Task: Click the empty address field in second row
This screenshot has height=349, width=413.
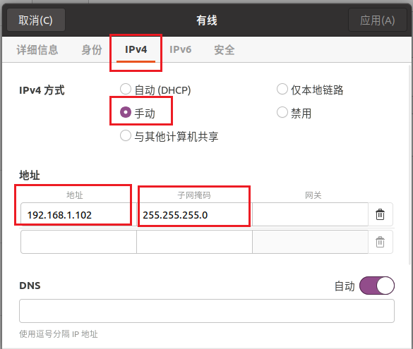Action: [x=78, y=242]
